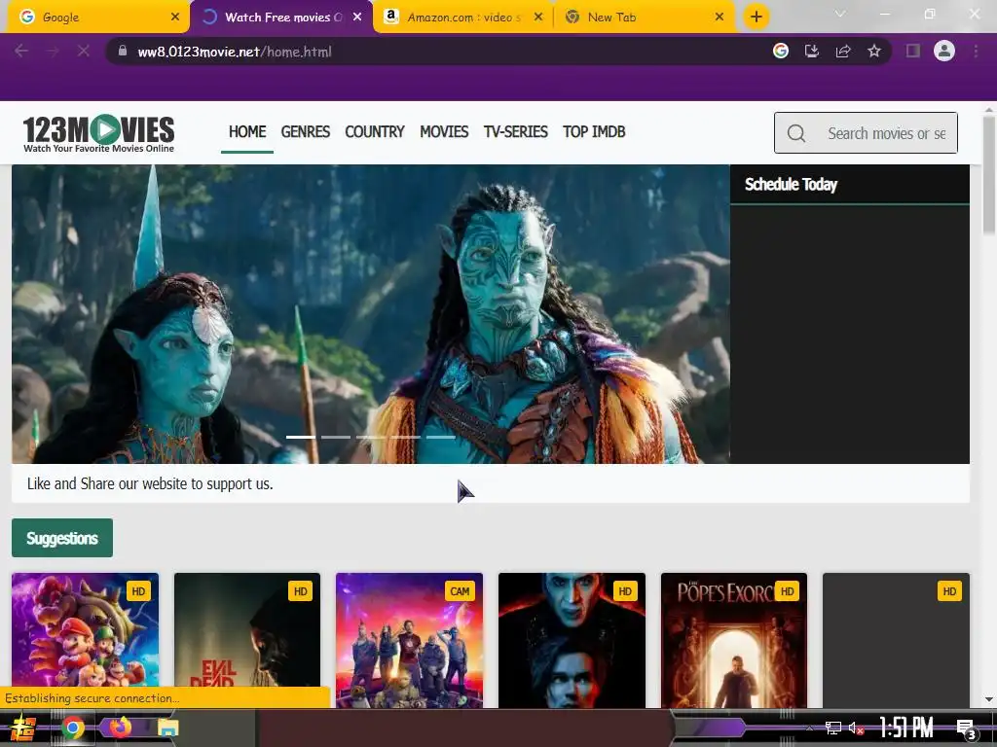The image size is (997, 747).
Task: Click the Google icon in address bar
Action: point(781,52)
